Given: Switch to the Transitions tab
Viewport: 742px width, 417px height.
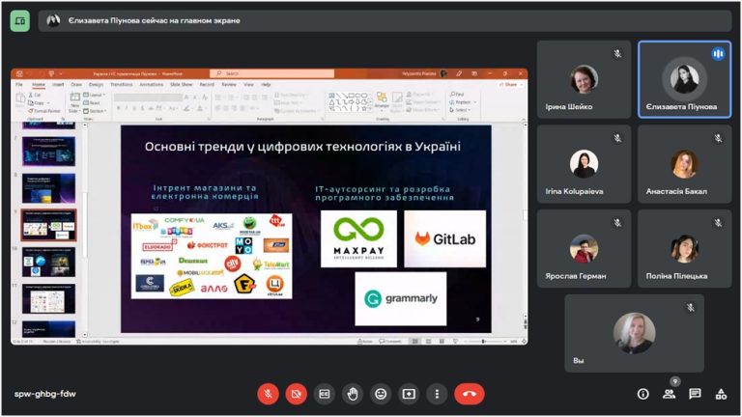Looking at the screenshot, I should pyautogui.click(x=122, y=84).
